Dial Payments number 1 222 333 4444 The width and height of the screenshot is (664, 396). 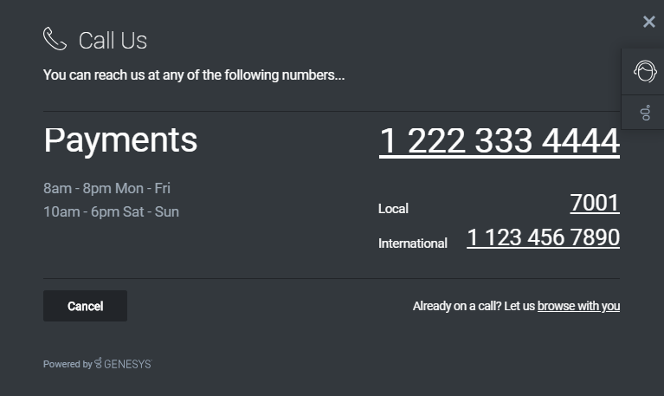[x=499, y=141]
